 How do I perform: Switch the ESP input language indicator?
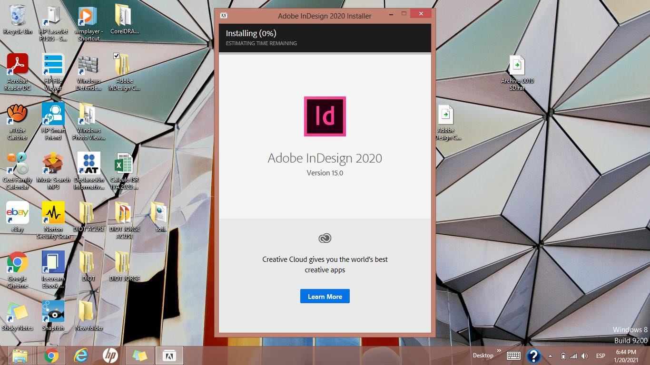(x=601, y=355)
